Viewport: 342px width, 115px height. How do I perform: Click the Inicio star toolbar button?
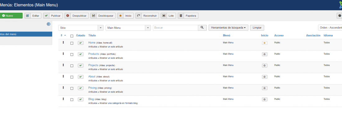[x=125, y=16]
